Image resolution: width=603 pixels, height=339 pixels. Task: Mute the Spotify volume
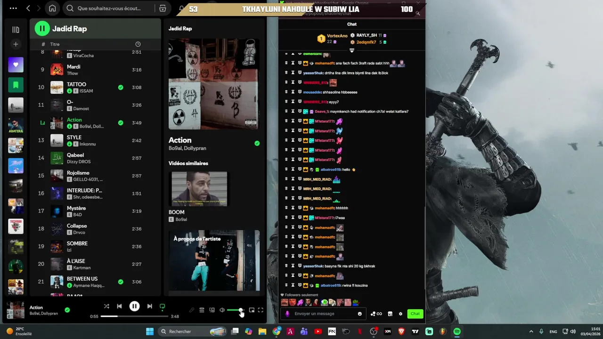pos(222,310)
